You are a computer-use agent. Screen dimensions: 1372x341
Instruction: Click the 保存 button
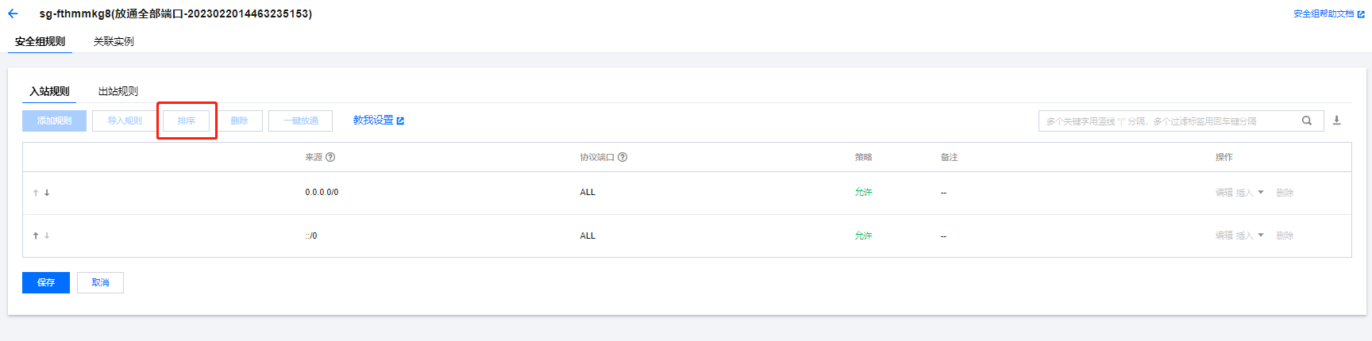point(46,282)
